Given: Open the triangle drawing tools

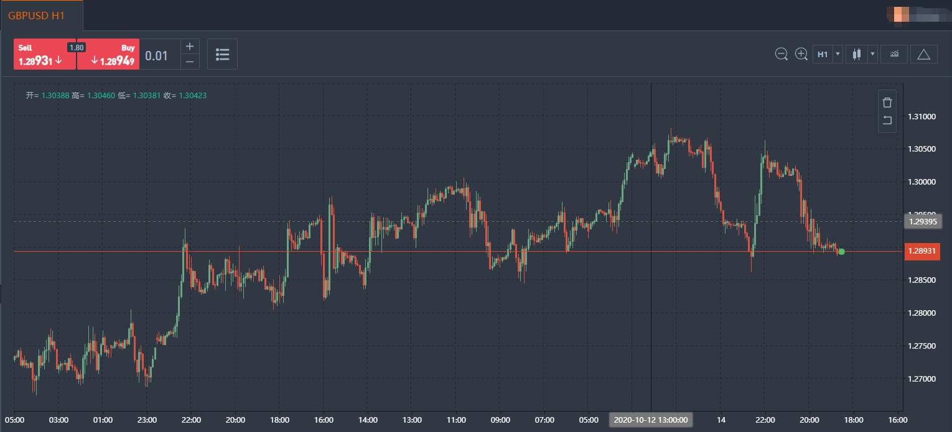Looking at the screenshot, I should click(x=924, y=54).
